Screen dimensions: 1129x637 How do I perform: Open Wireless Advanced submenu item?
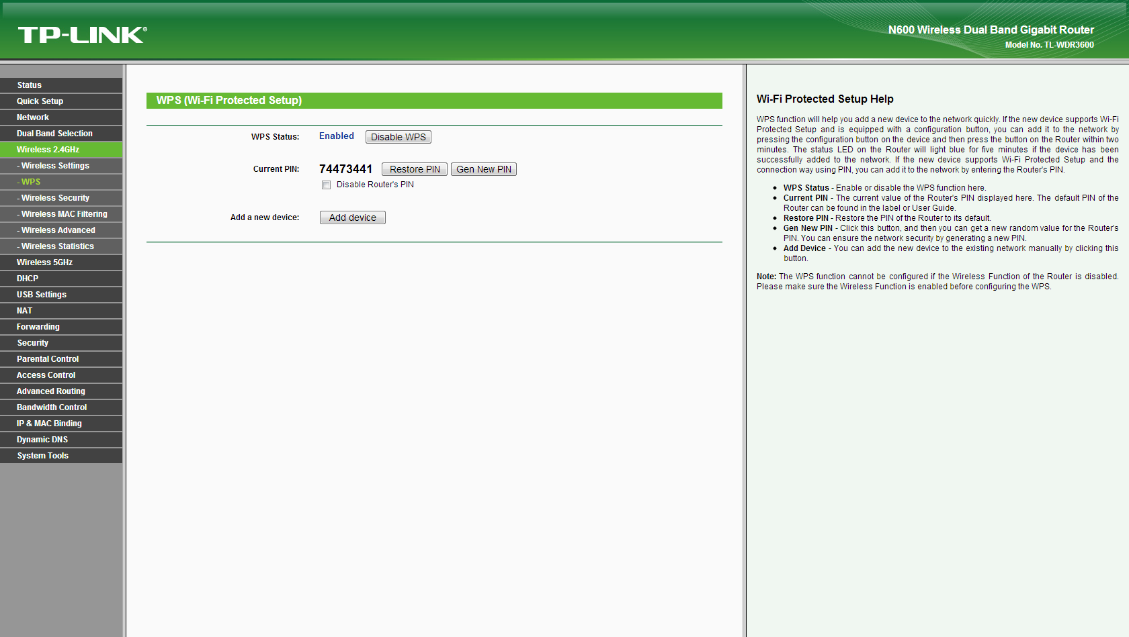coord(61,230)
